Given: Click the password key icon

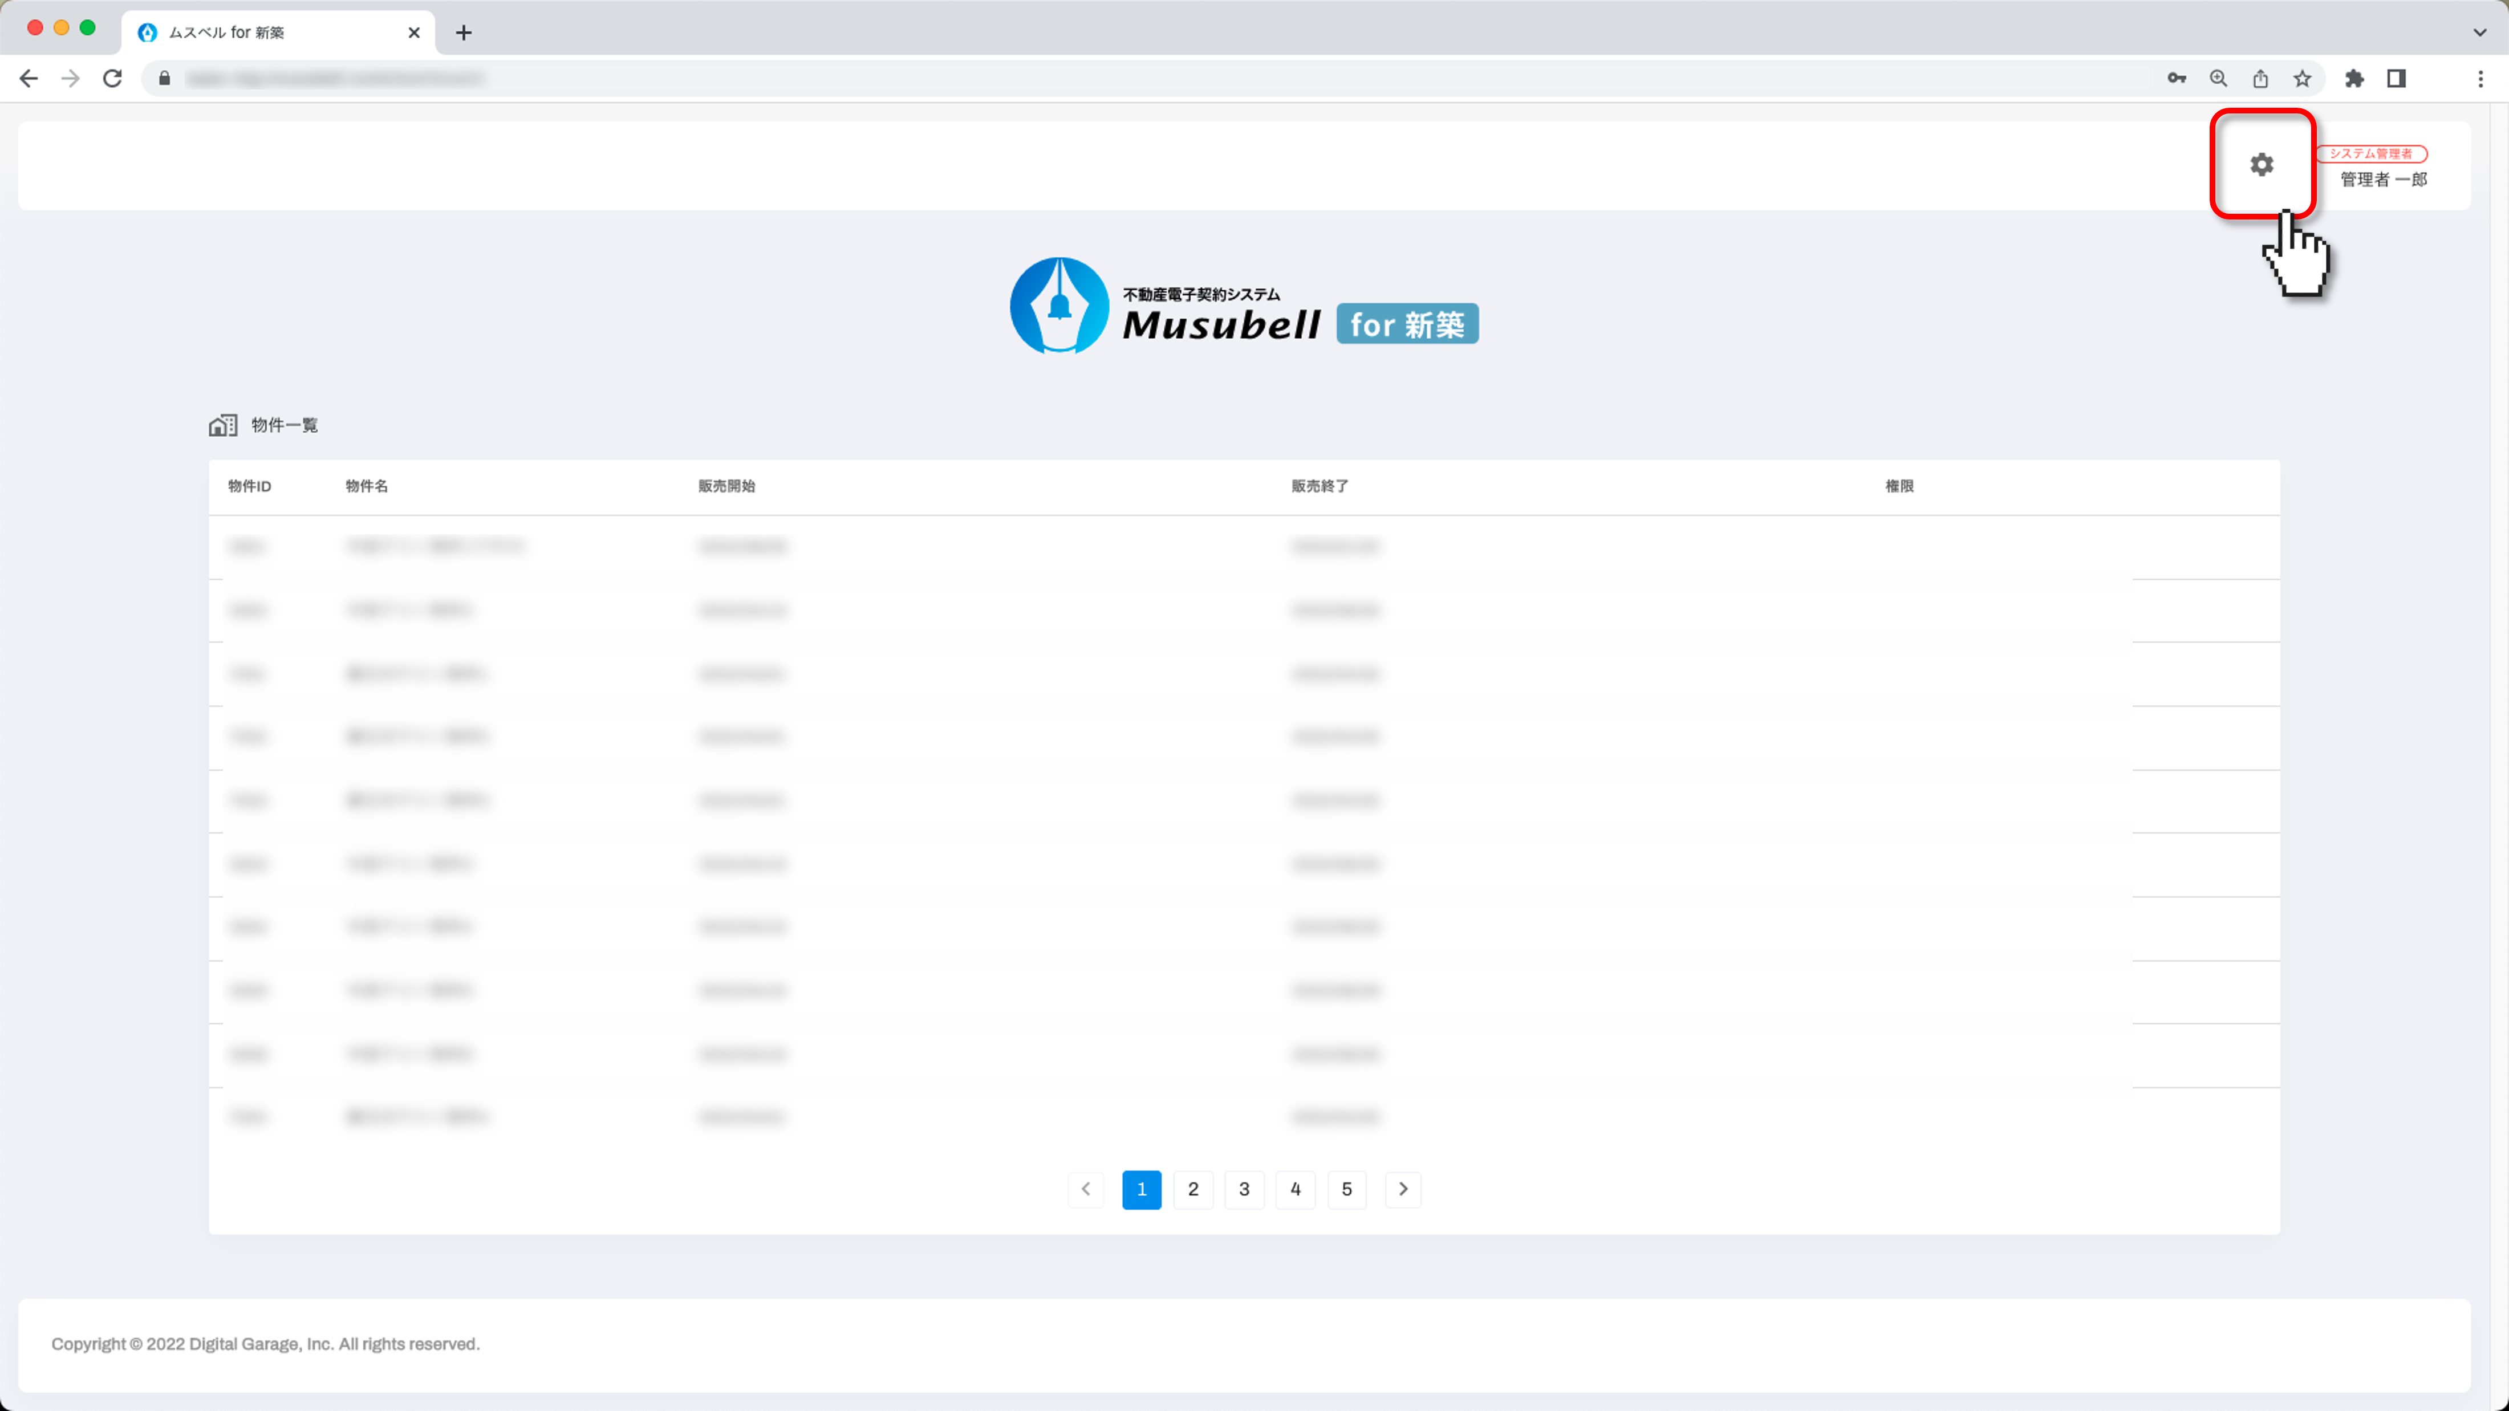Looking at the screenshot, I should click(x=2176, y=79).
